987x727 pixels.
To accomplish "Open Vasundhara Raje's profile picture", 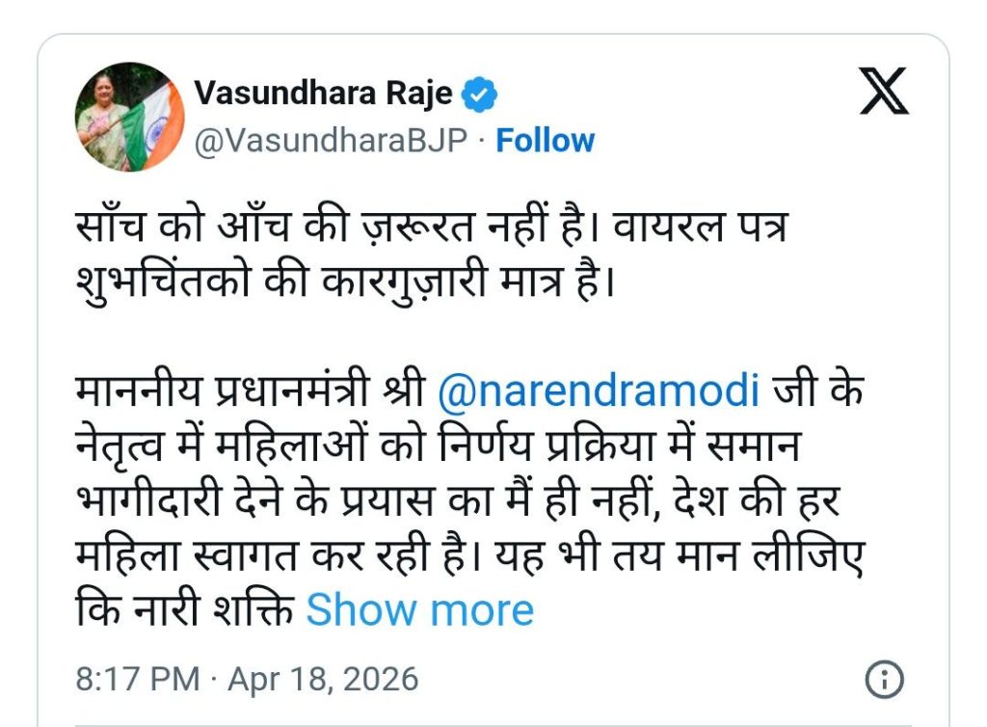I will pos(129,117).
